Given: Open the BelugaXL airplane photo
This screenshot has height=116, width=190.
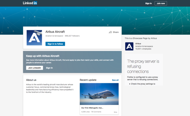Looking at the screenshot, I should click(99, 94).
